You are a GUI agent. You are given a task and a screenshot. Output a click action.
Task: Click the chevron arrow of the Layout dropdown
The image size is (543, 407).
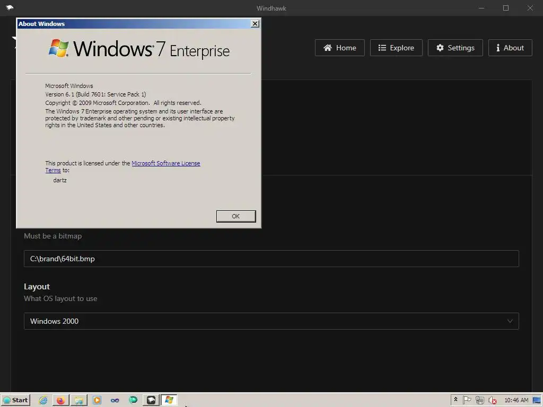pyautogui.click(x=510, y=321)
